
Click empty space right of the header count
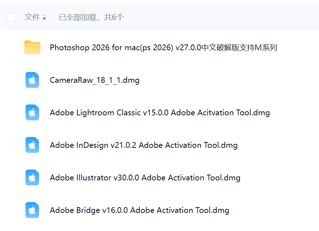pos(218,17)
